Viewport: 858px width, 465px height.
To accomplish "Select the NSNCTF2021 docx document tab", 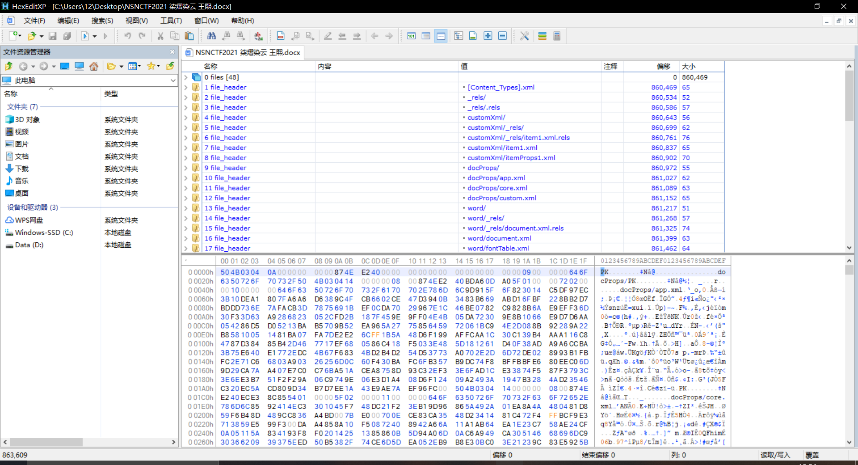I will coord(243,52).
